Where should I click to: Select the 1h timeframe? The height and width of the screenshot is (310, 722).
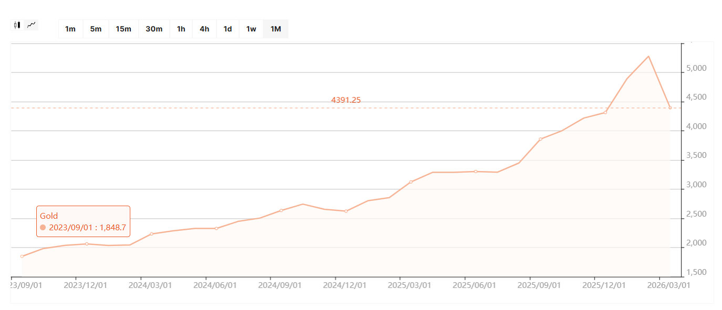[181, 29]
